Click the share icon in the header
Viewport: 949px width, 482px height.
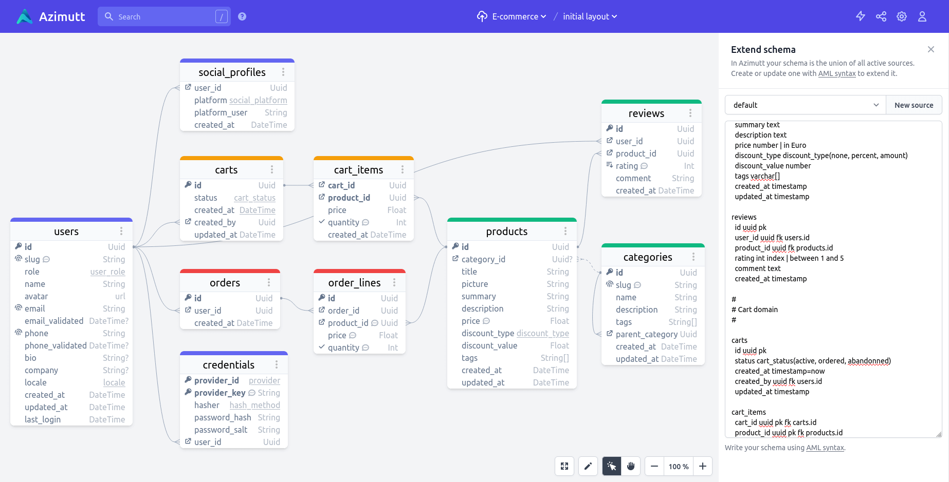click(x=881, y=16)
